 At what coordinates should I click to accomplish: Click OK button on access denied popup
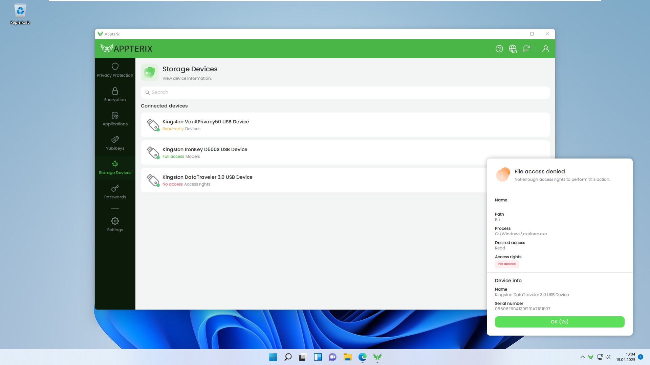tap(559, 322)
